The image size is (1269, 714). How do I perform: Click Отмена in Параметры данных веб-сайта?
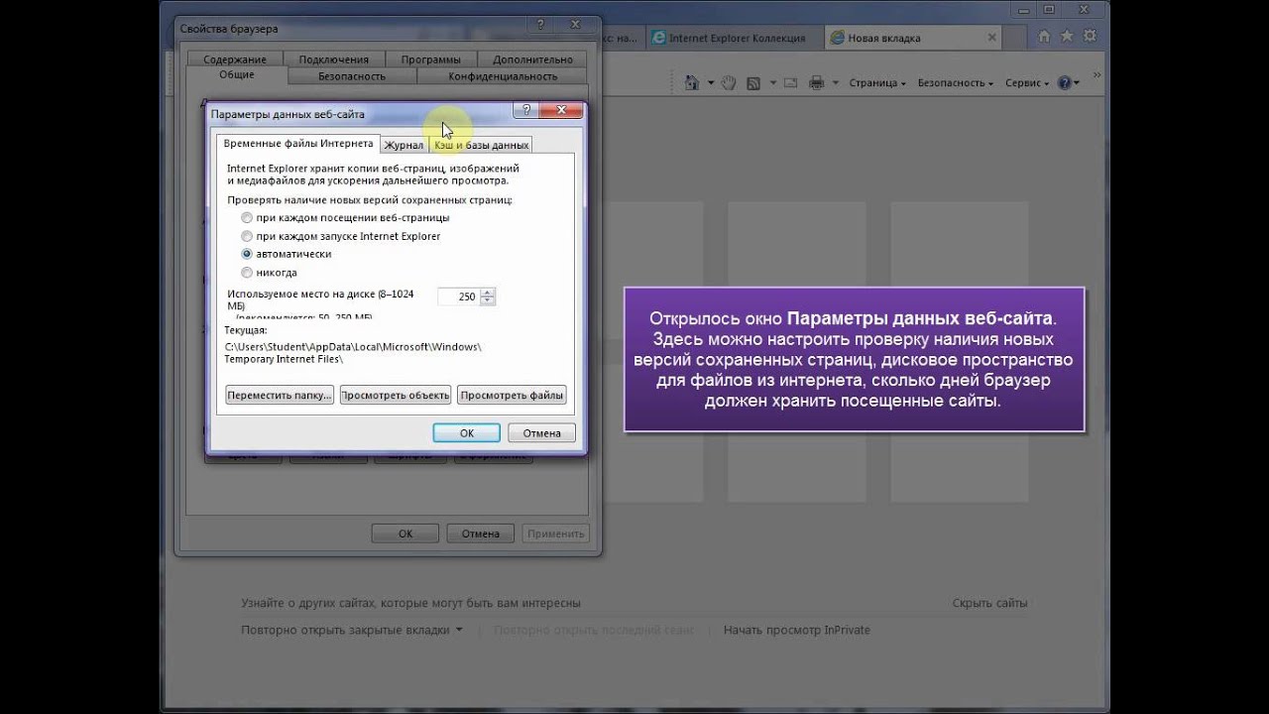[x=542, y=432]
